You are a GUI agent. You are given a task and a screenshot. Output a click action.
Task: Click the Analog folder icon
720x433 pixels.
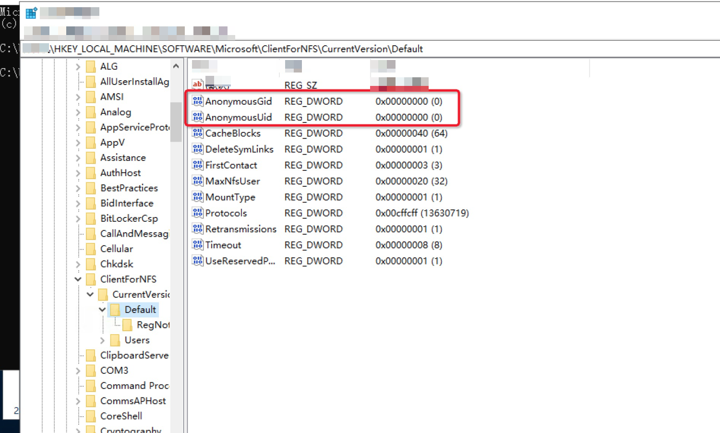pyautogui.click(x=91, y=112)
